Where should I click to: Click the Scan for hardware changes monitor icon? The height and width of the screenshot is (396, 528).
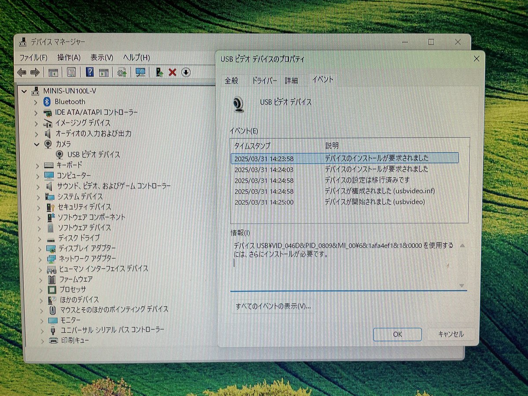(141, 72)
